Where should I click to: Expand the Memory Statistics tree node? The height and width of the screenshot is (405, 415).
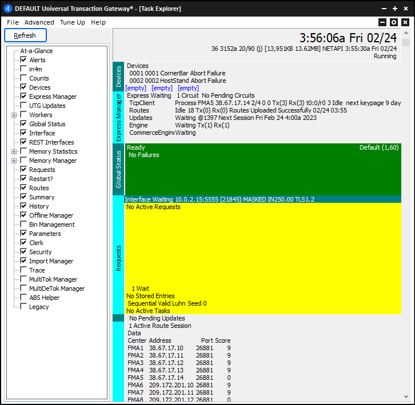pos(14,151)
